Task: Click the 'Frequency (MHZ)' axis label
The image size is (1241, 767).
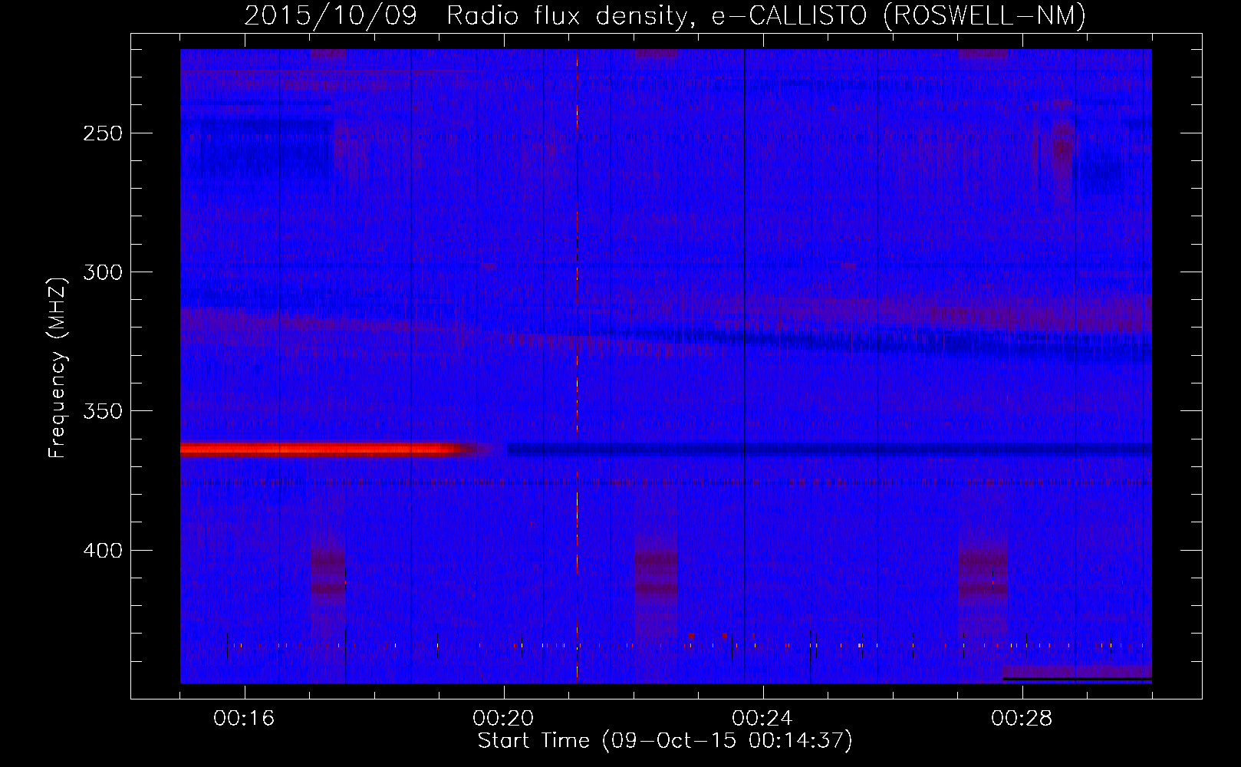Action: (x=58, y=367)
